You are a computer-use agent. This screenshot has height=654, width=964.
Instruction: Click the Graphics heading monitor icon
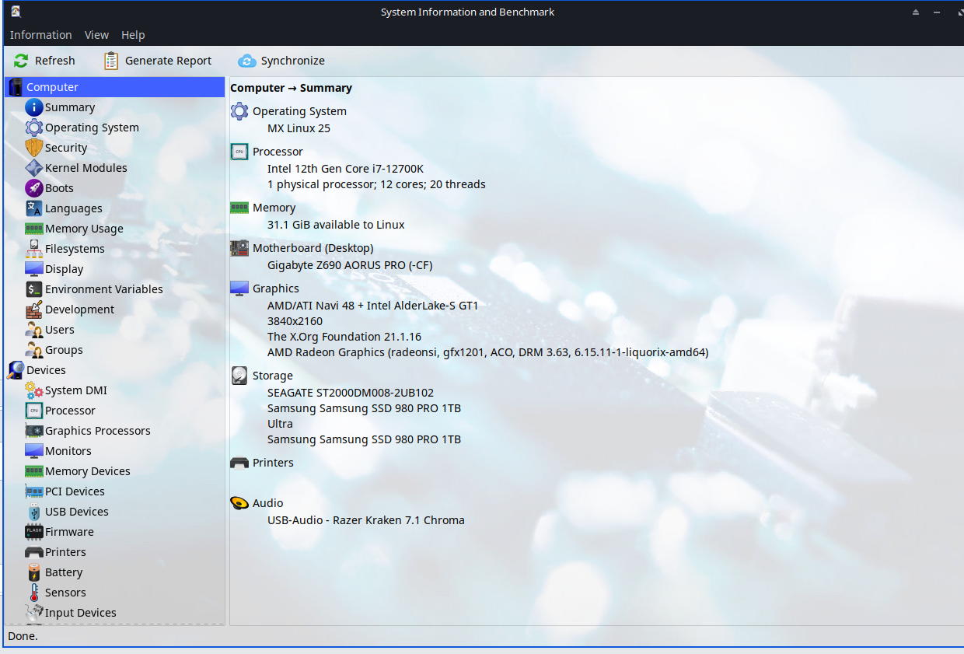pos(239,289)
